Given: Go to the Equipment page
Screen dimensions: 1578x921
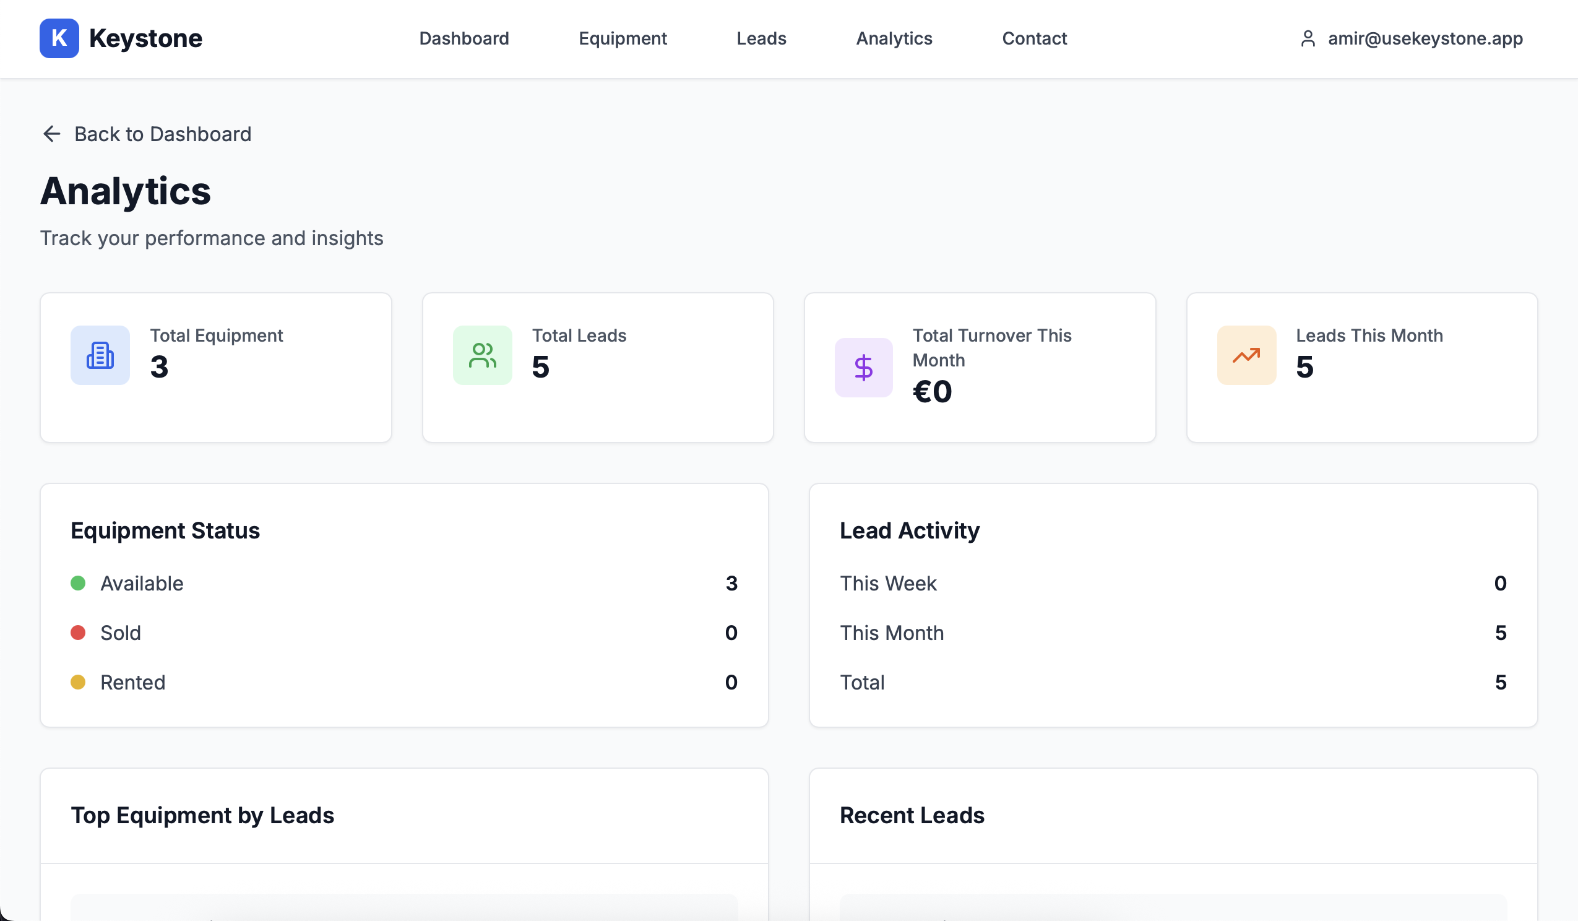Looking at the screenshot, I should 623,39.
